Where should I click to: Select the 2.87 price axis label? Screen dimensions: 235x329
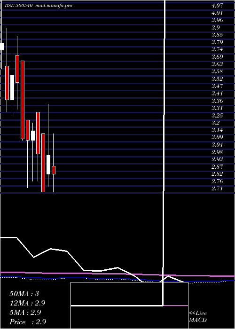[x=217, y=166]
